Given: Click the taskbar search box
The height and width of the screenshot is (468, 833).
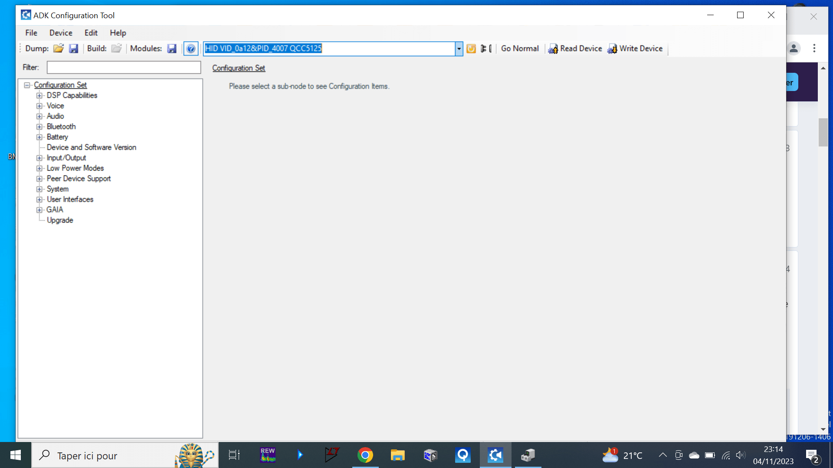Looking at the screenshot, I should coord(125,455).
